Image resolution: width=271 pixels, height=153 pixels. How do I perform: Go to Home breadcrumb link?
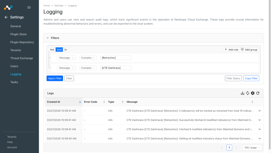[47, 6]
